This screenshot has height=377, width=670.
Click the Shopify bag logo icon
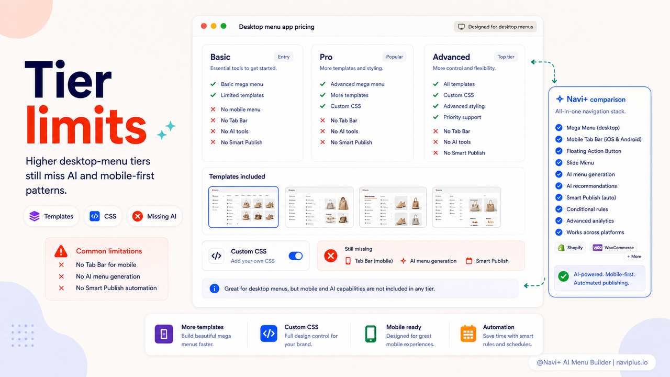[561, 248]
